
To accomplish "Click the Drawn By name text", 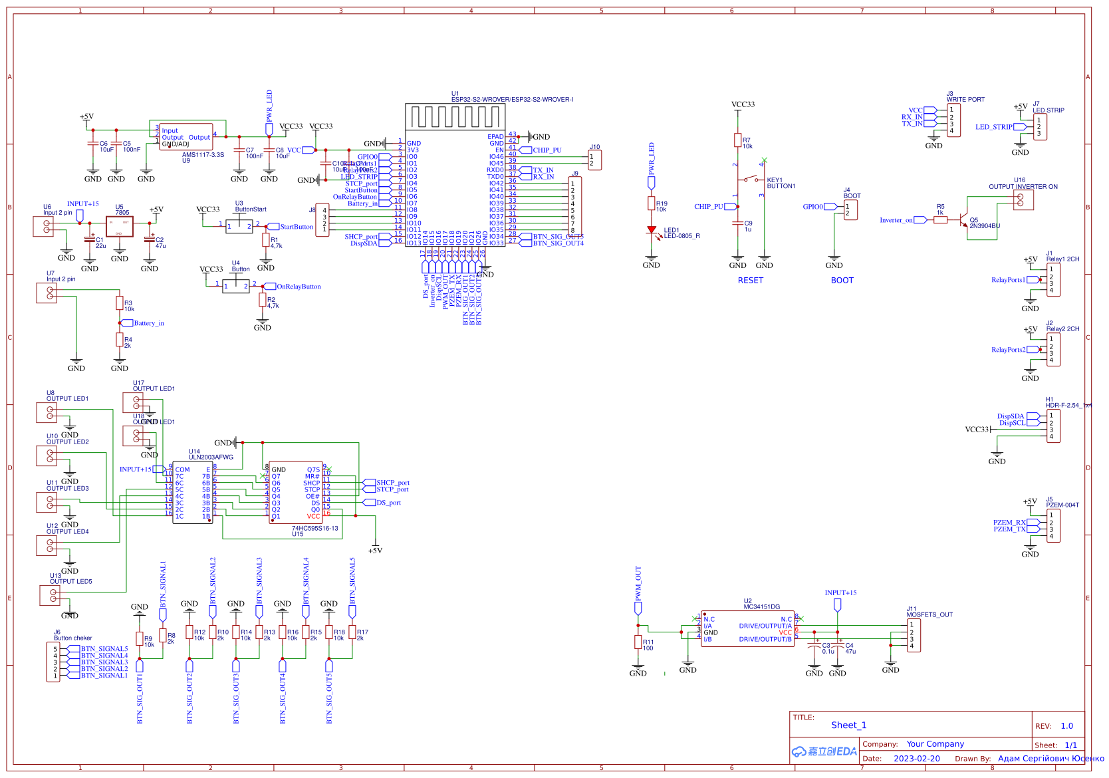I will point(1049,758).
